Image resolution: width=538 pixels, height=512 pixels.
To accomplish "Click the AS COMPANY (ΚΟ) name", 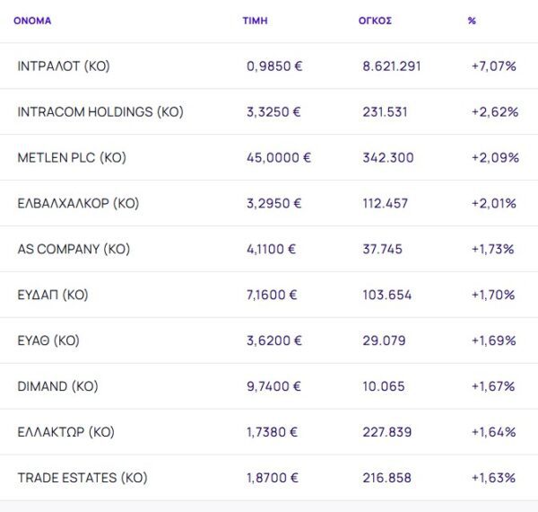I will click(74, 250).
